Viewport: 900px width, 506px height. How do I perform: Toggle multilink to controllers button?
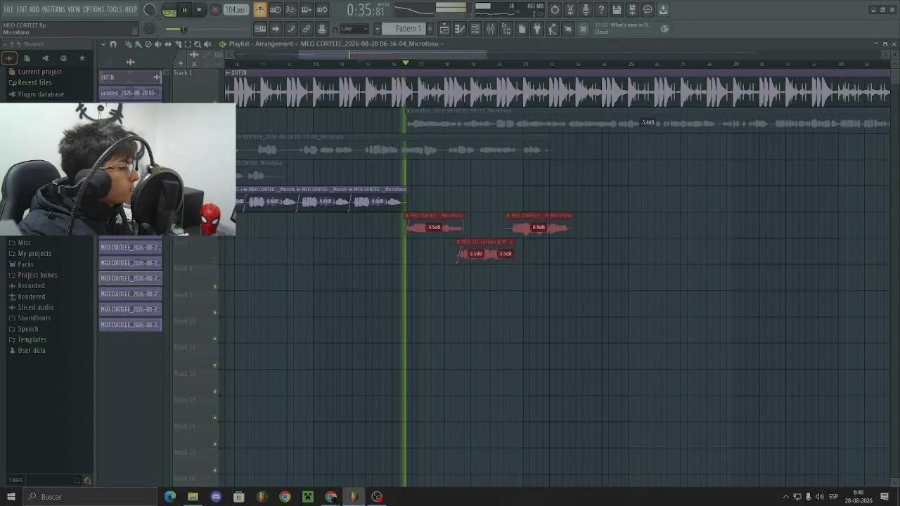pos(322,29)
